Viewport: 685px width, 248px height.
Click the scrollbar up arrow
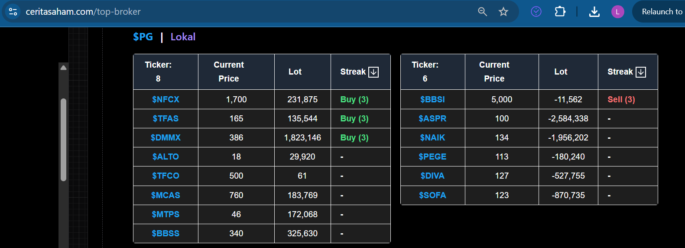click(63, 68)
